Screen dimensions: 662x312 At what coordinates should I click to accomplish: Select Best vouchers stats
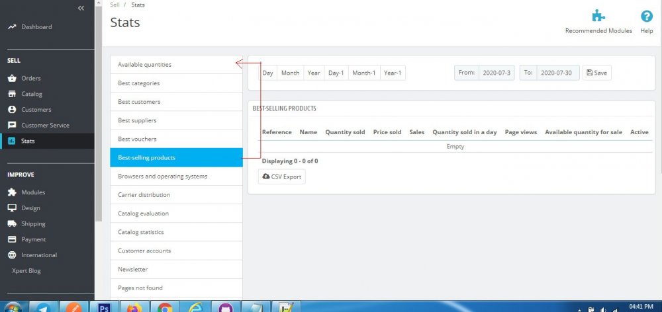(x=177, y=139)
